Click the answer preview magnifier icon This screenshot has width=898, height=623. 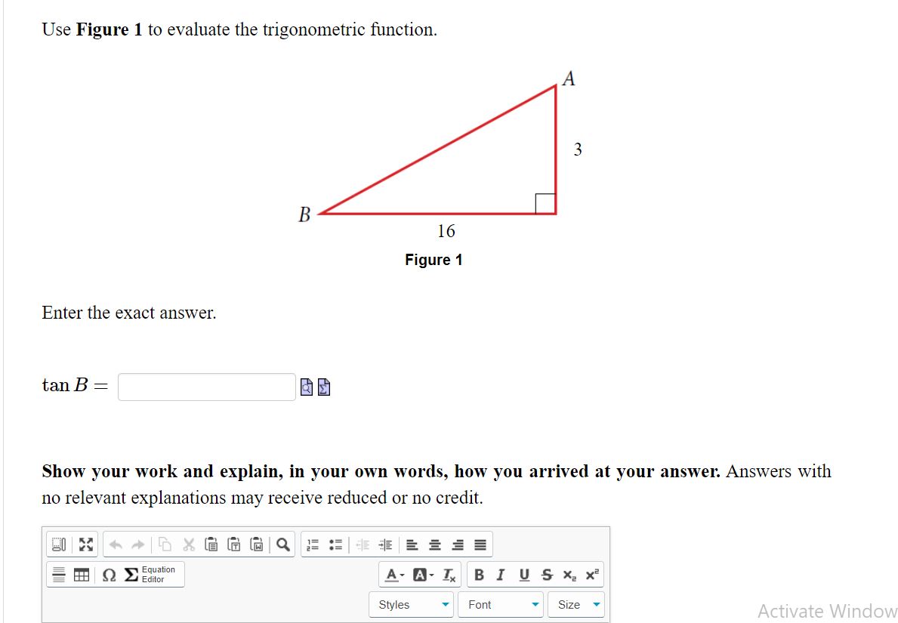tap(305, 387)
